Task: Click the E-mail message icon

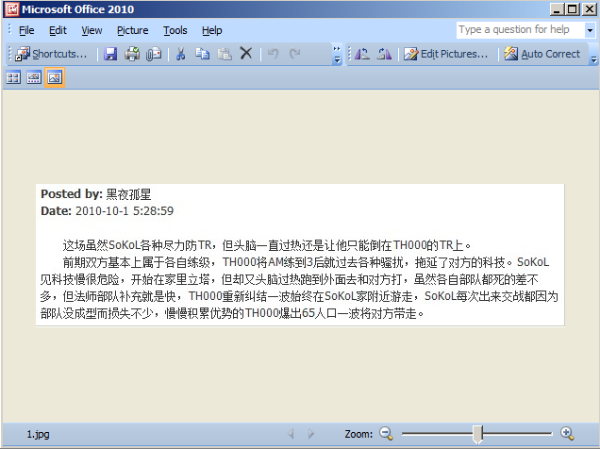Action: point(154,54)
